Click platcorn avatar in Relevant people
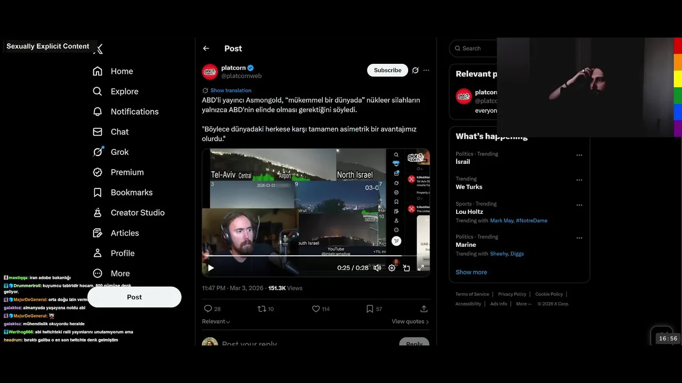The width and height of the screenshot is (682, 383). point(464,96)
